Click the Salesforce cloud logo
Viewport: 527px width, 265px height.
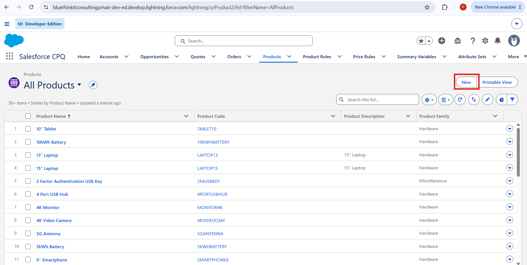[14, 41]
